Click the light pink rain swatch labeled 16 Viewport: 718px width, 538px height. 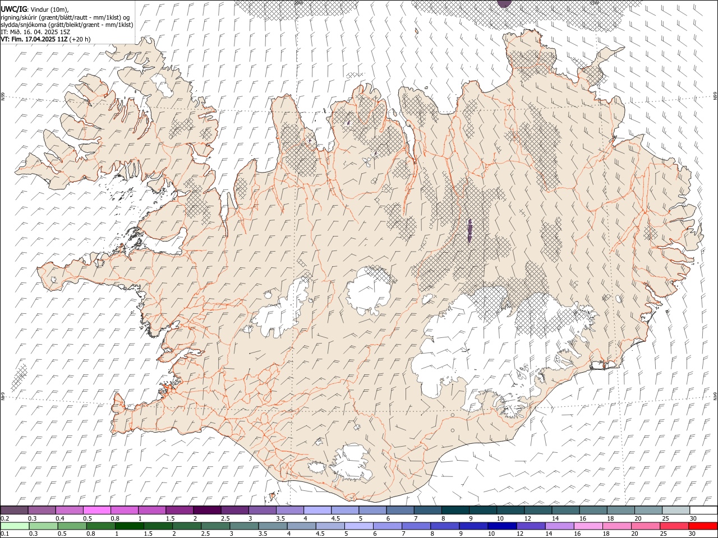point(589,526)
